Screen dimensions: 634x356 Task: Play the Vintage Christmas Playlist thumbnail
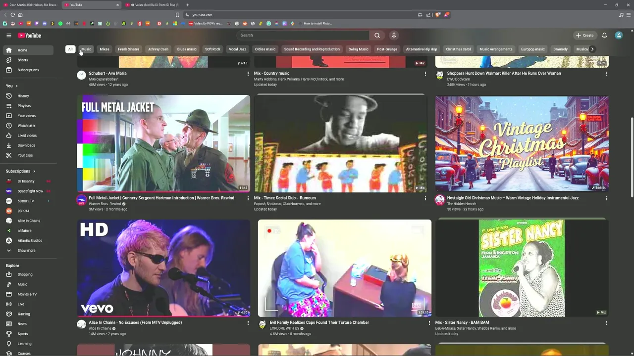[x=522, y=143]
